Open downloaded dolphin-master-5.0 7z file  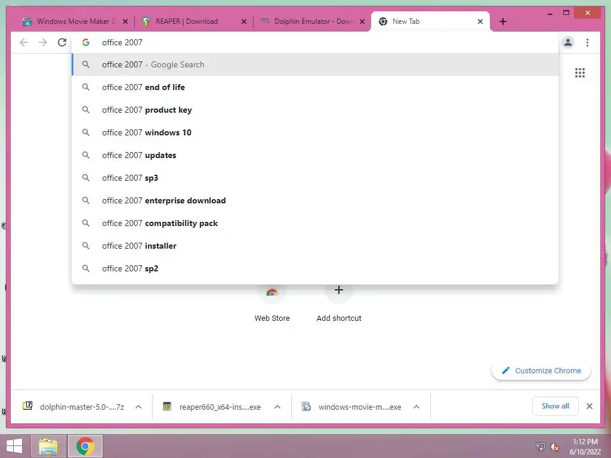click(74, 407)
